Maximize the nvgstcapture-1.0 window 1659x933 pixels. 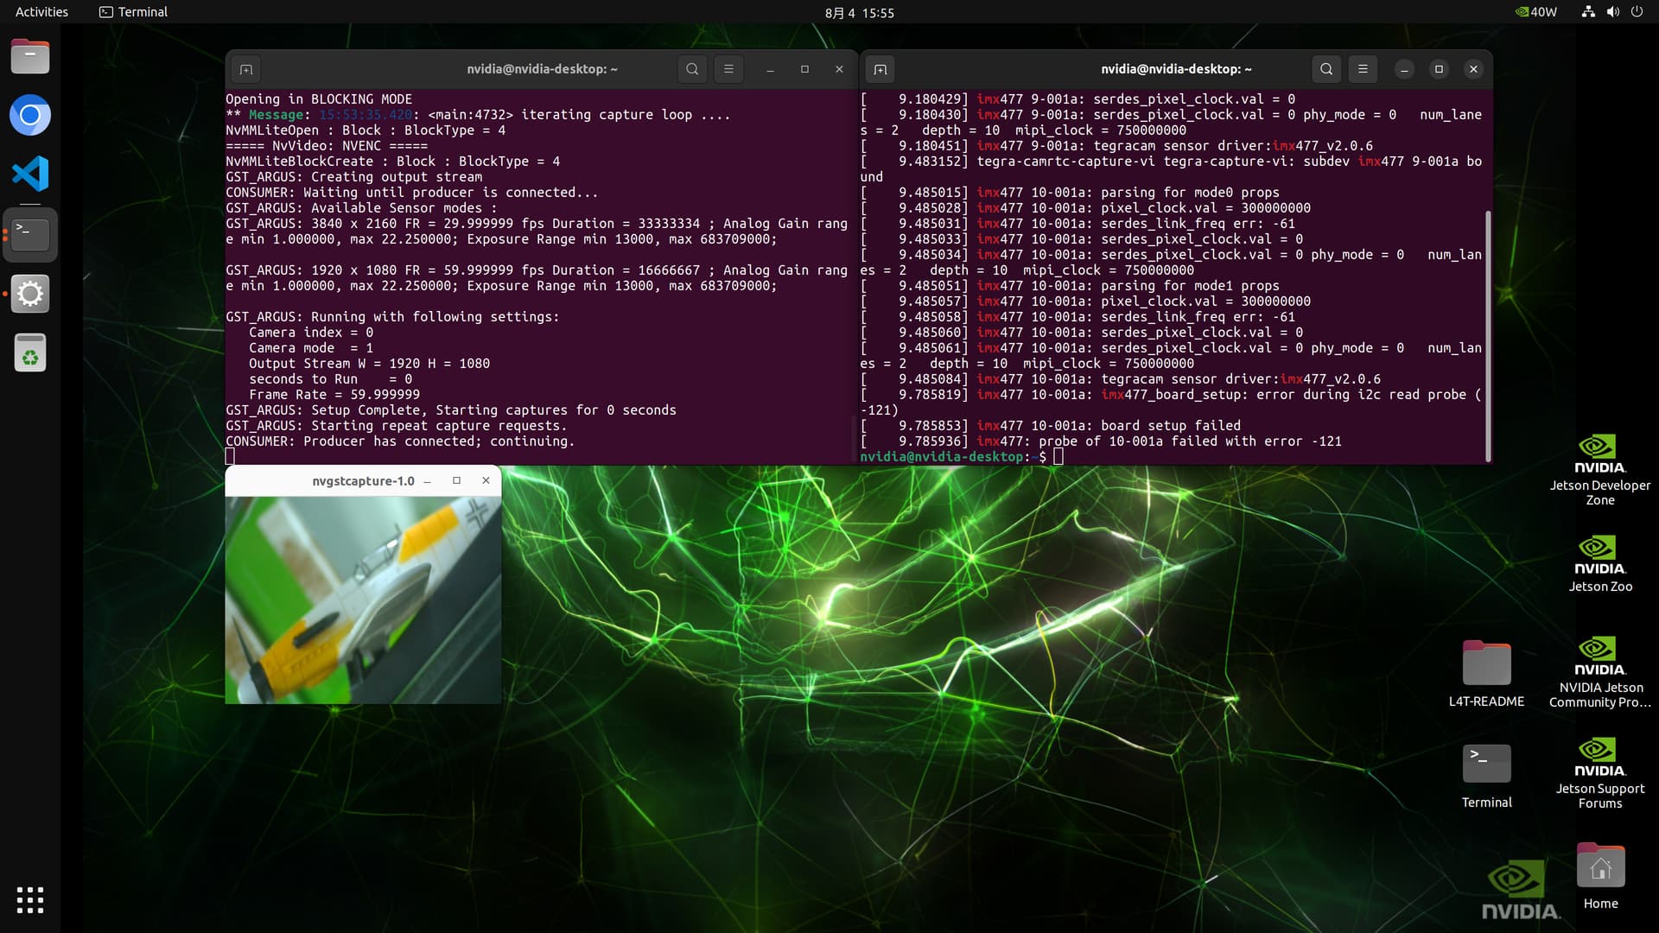coord(456,480)
